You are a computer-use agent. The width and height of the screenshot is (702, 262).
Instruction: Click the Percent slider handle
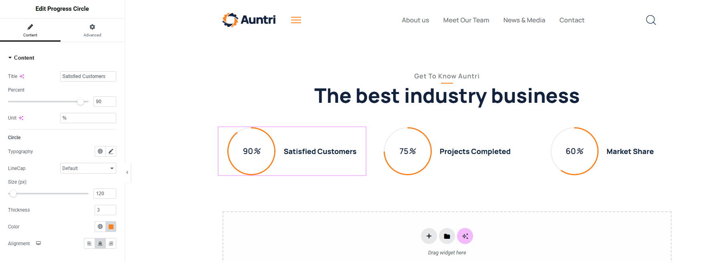click(x=81, y=102)
